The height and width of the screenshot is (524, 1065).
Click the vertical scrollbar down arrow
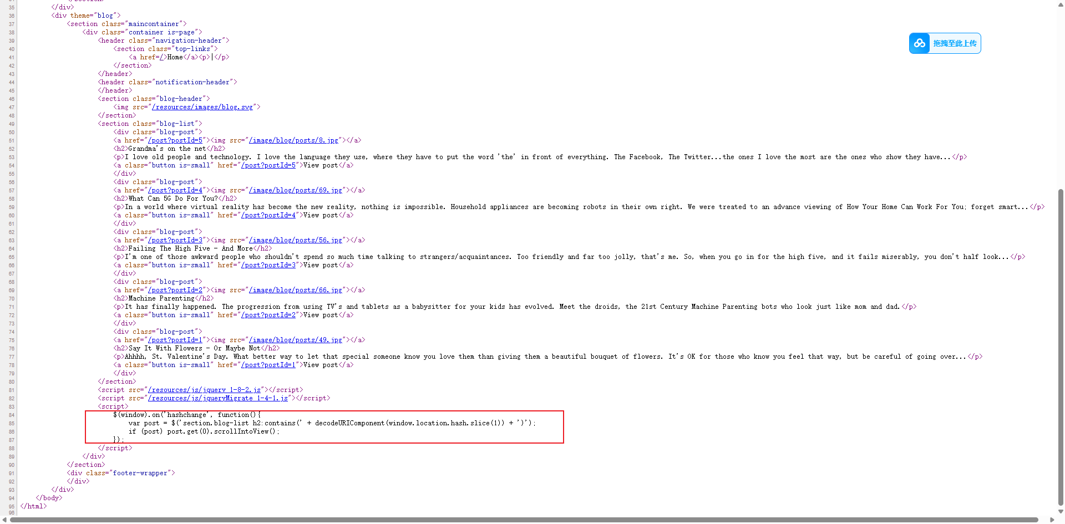[1061, 512]
